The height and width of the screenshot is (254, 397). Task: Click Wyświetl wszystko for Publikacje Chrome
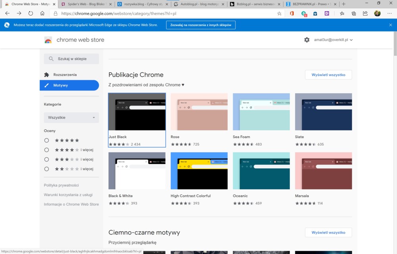pos(328,75)
